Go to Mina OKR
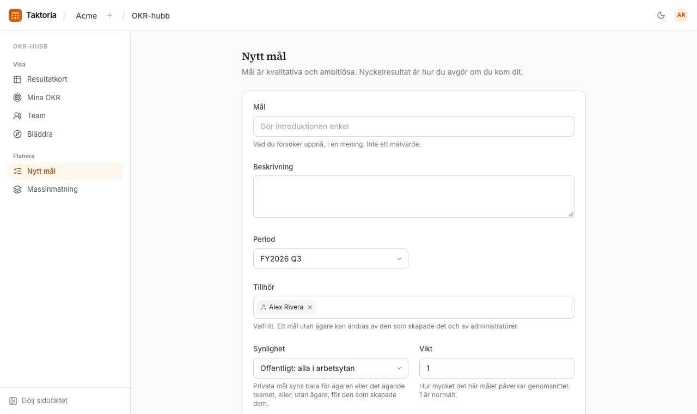 click(65, 98)
